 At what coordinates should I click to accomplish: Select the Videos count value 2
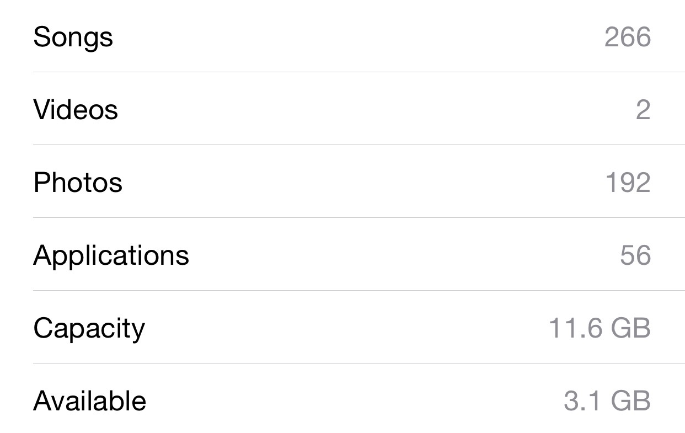pos(643,110)
